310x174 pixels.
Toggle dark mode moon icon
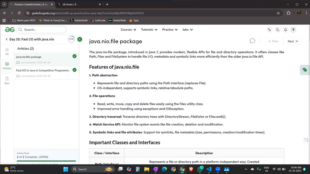[278, 30]
